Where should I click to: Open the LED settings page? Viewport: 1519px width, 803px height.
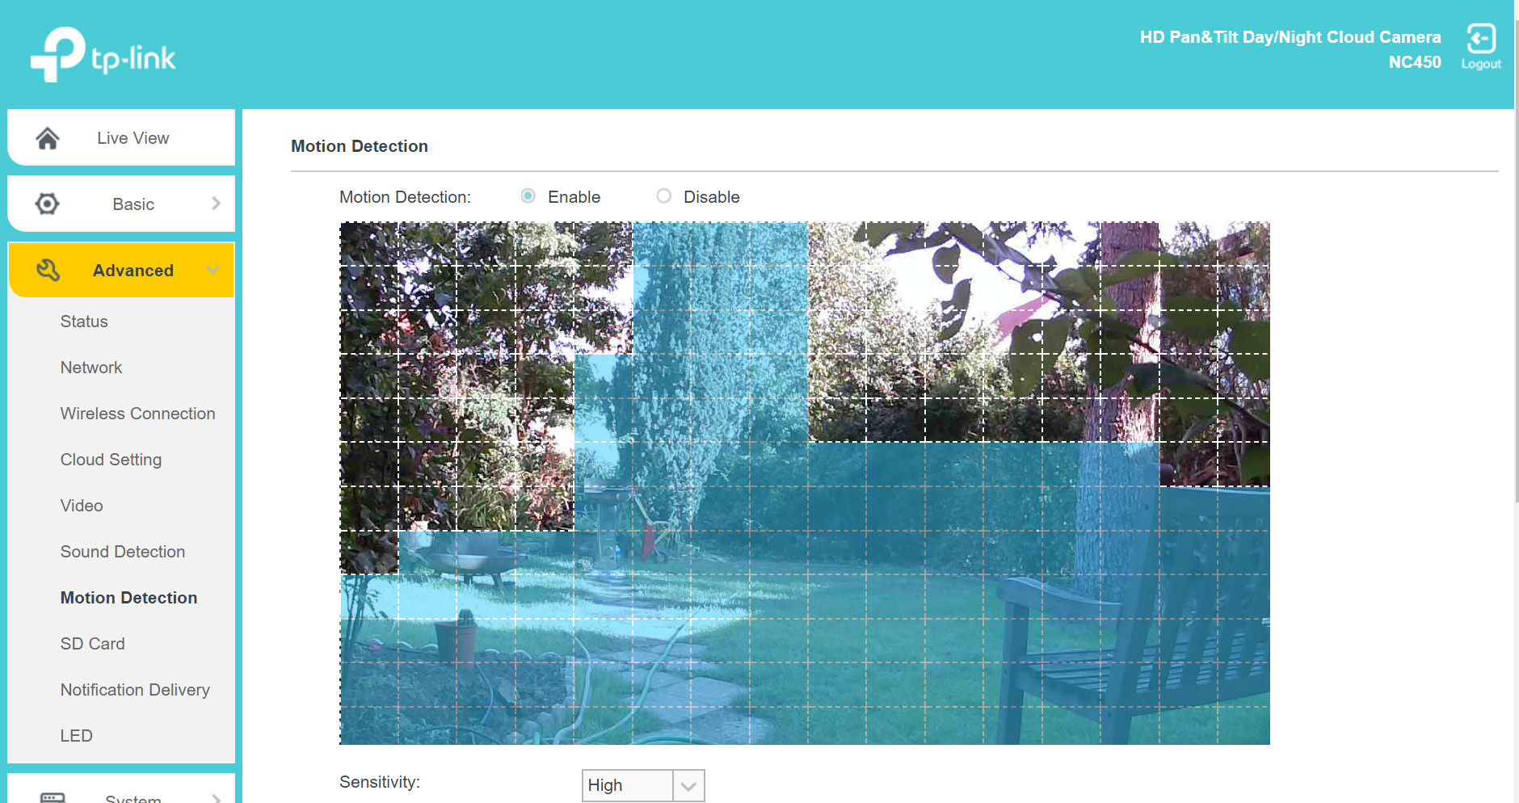[x=77, y=736]
